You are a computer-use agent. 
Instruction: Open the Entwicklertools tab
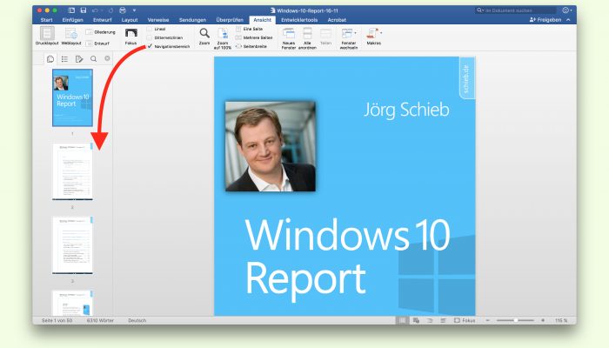(x=299, y=20)
